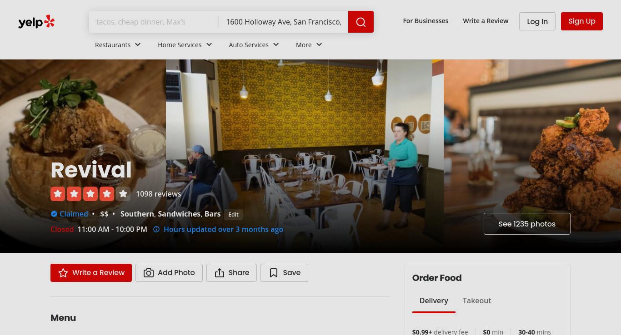Click Write a Review in header

point(486,21)
